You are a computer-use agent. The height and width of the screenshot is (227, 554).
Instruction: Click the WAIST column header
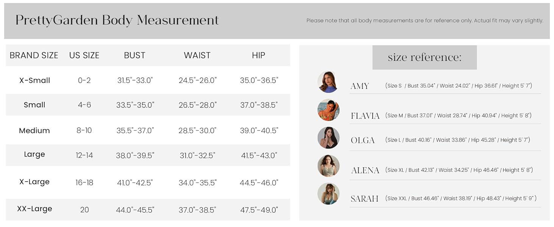[x=197, y=56]
